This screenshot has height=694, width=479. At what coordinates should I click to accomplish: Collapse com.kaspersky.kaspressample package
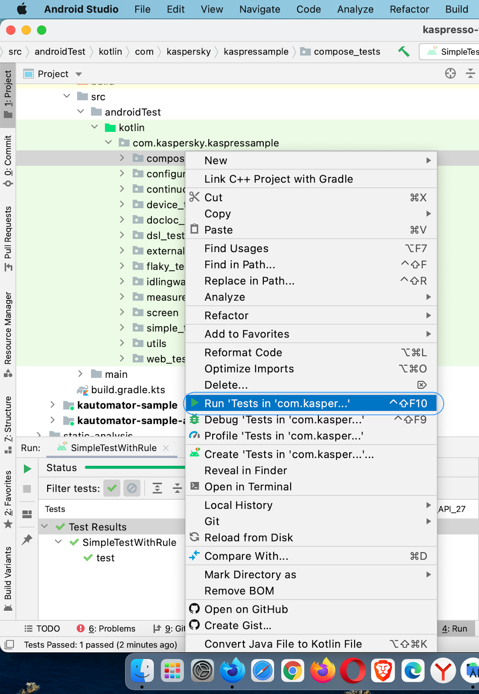(x=108, y=142)
